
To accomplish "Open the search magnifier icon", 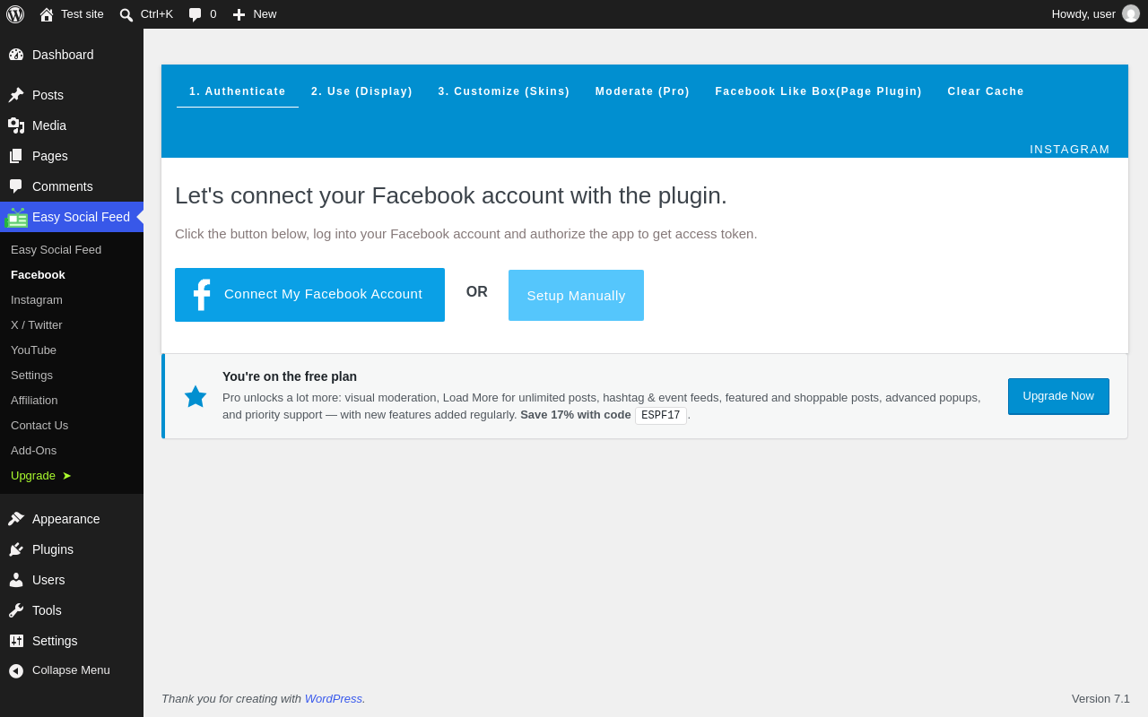I will [x=126, y=14].
